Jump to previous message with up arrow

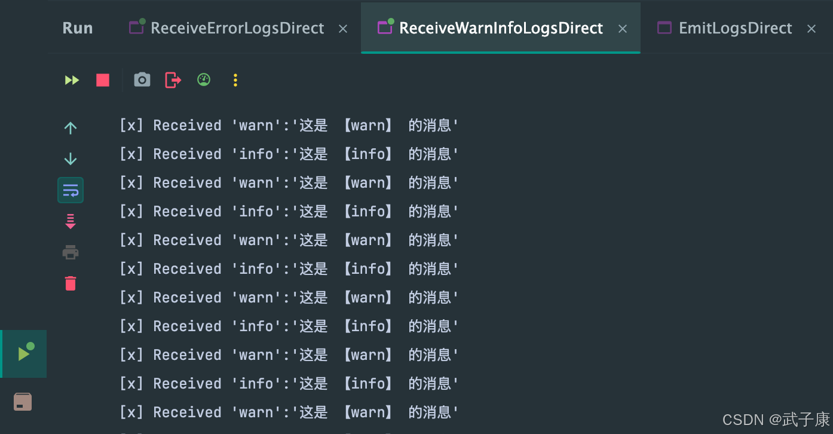(70, 127)
